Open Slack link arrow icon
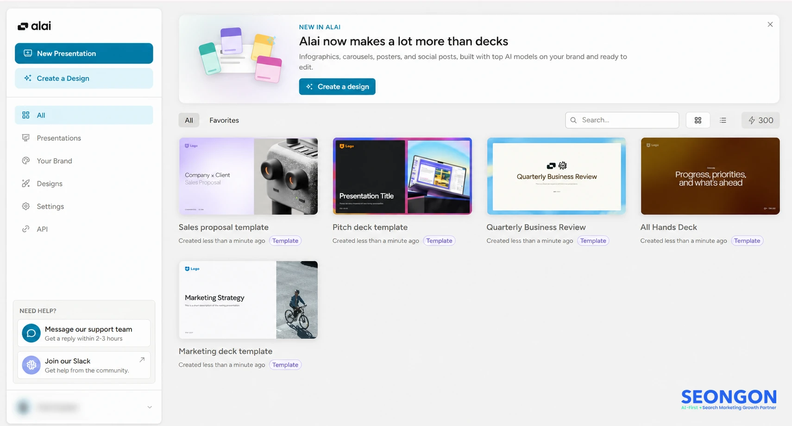 (142, 360)
